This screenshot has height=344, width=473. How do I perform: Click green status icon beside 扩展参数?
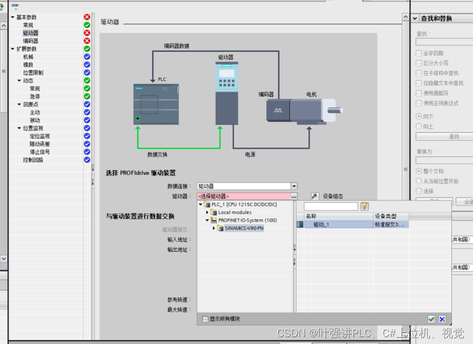click(87, 48)
